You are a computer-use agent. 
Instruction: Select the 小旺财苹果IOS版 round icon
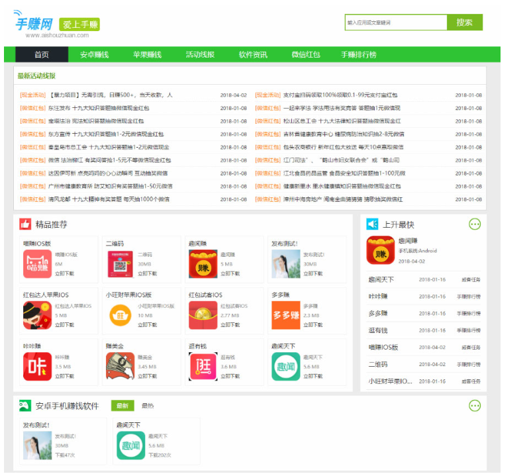(x=120, y=315)
